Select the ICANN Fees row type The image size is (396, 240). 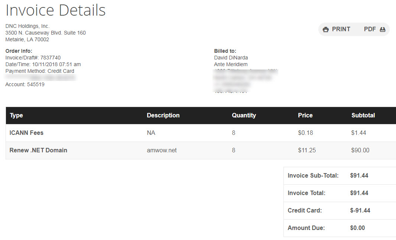pyautogui.click(x=26, y=133)
